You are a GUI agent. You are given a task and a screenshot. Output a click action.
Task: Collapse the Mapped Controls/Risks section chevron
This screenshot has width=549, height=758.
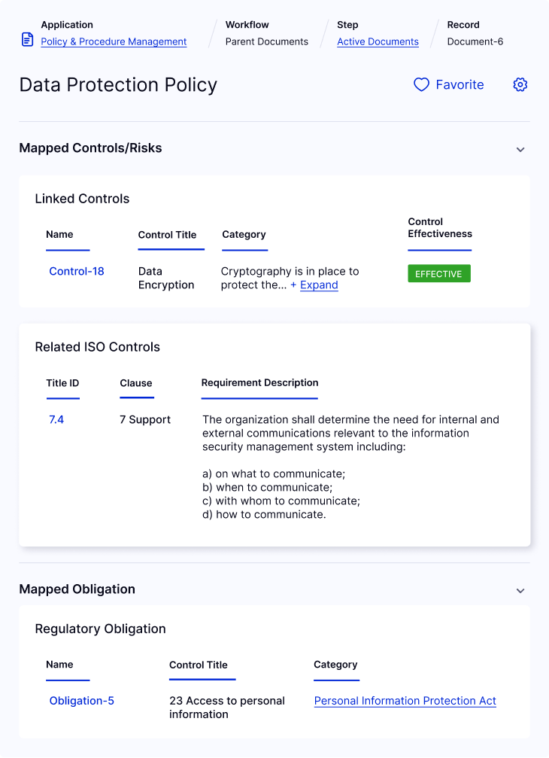pos(520,149)
